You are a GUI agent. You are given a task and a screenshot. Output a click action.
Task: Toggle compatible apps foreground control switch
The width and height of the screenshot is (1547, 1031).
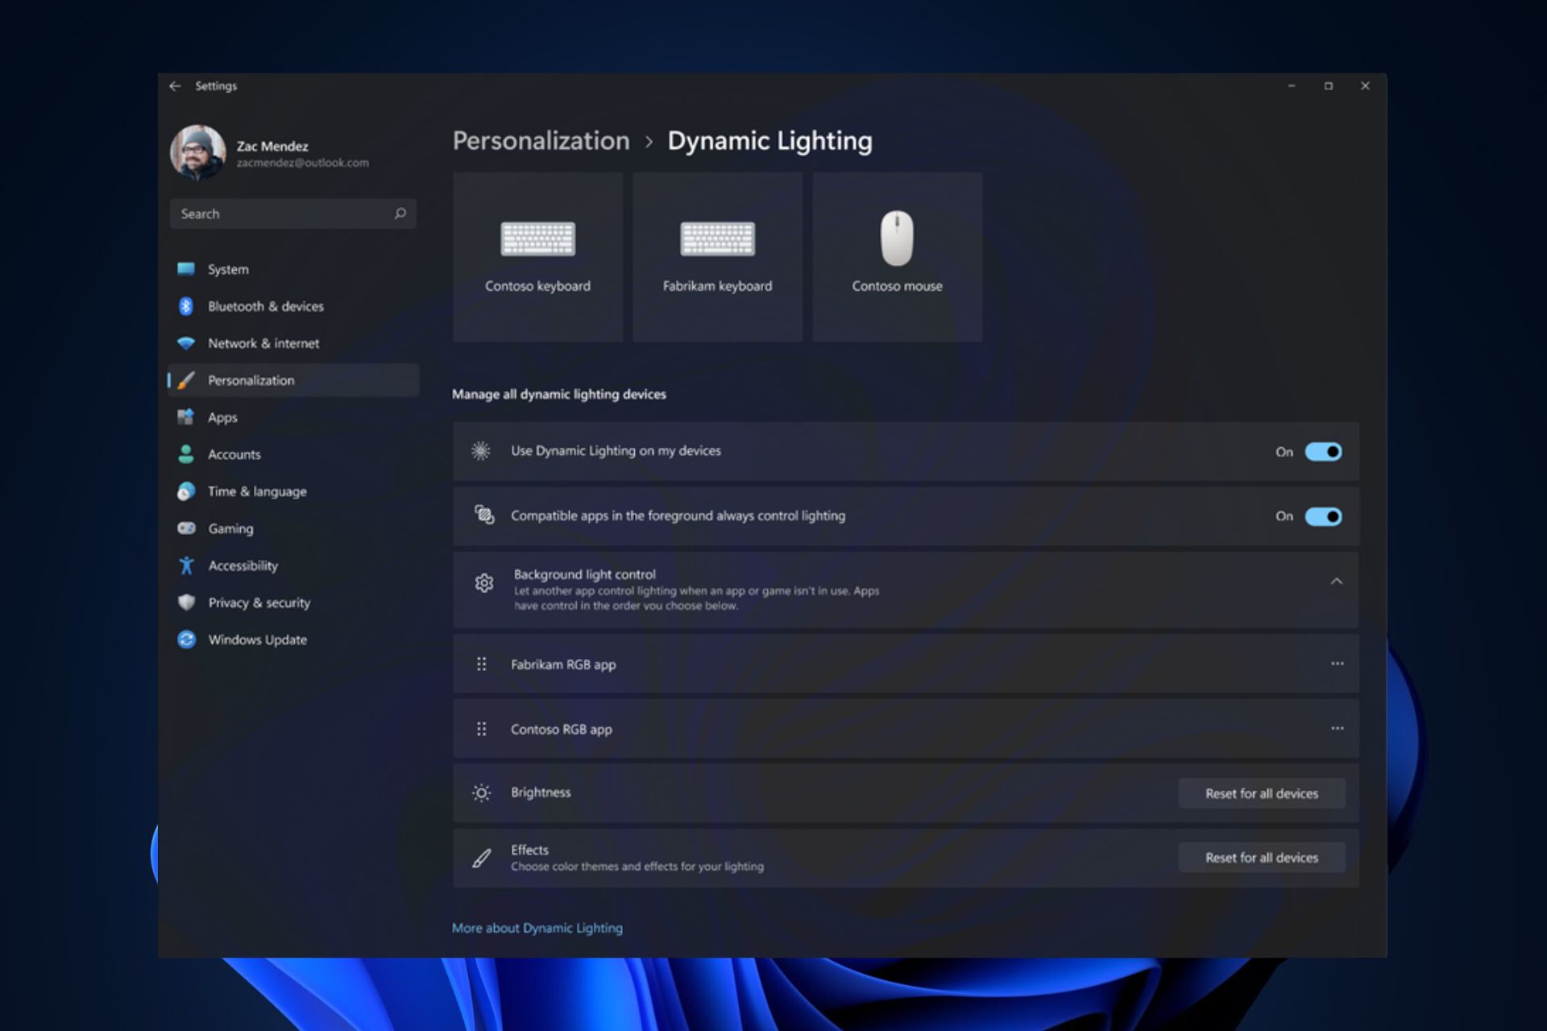[x=1323, y=516]
